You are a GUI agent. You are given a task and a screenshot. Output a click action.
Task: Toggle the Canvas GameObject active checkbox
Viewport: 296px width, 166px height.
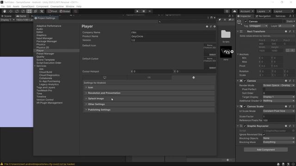coord(246,22)
